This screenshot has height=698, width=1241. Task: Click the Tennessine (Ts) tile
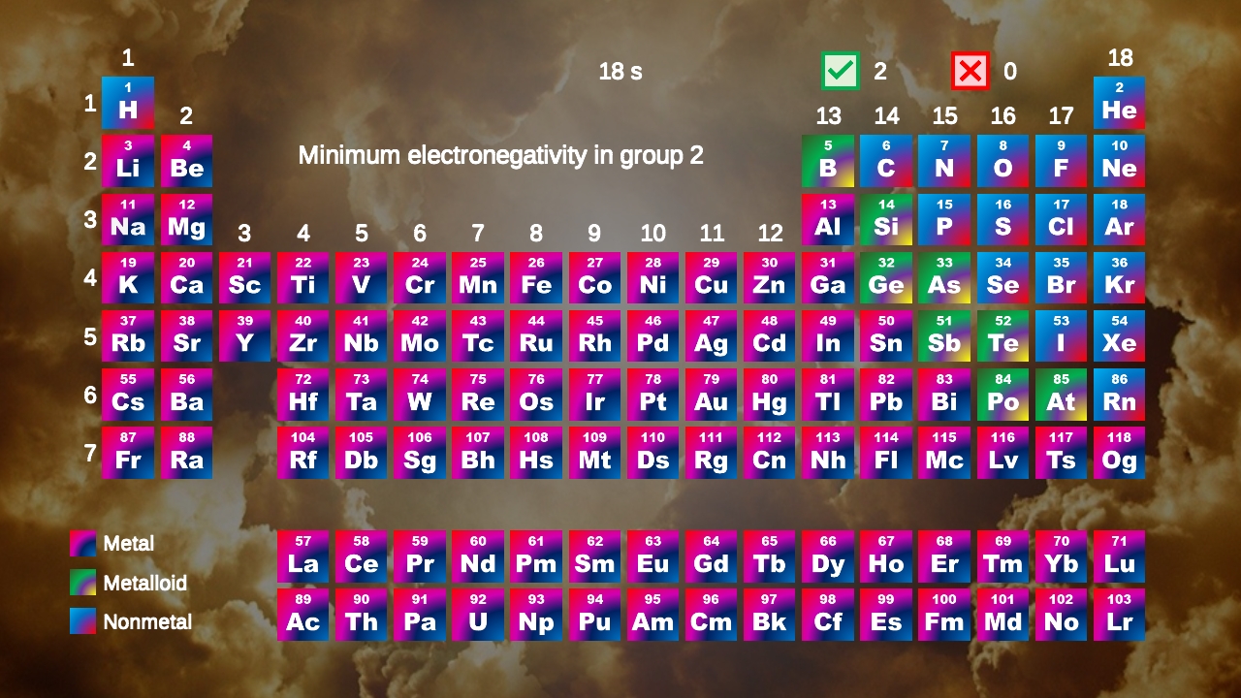[1061, 453]
